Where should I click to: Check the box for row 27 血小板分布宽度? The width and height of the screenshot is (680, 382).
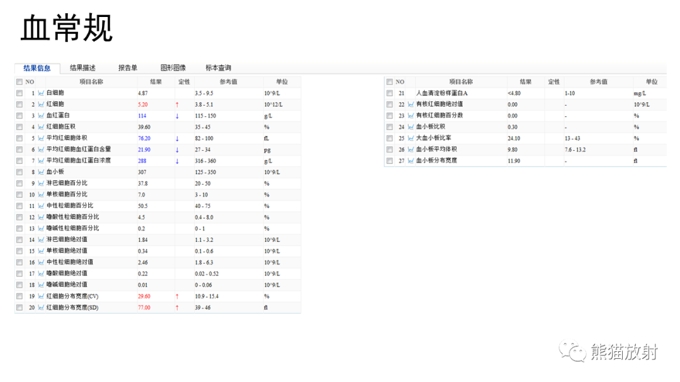point(390,160)
